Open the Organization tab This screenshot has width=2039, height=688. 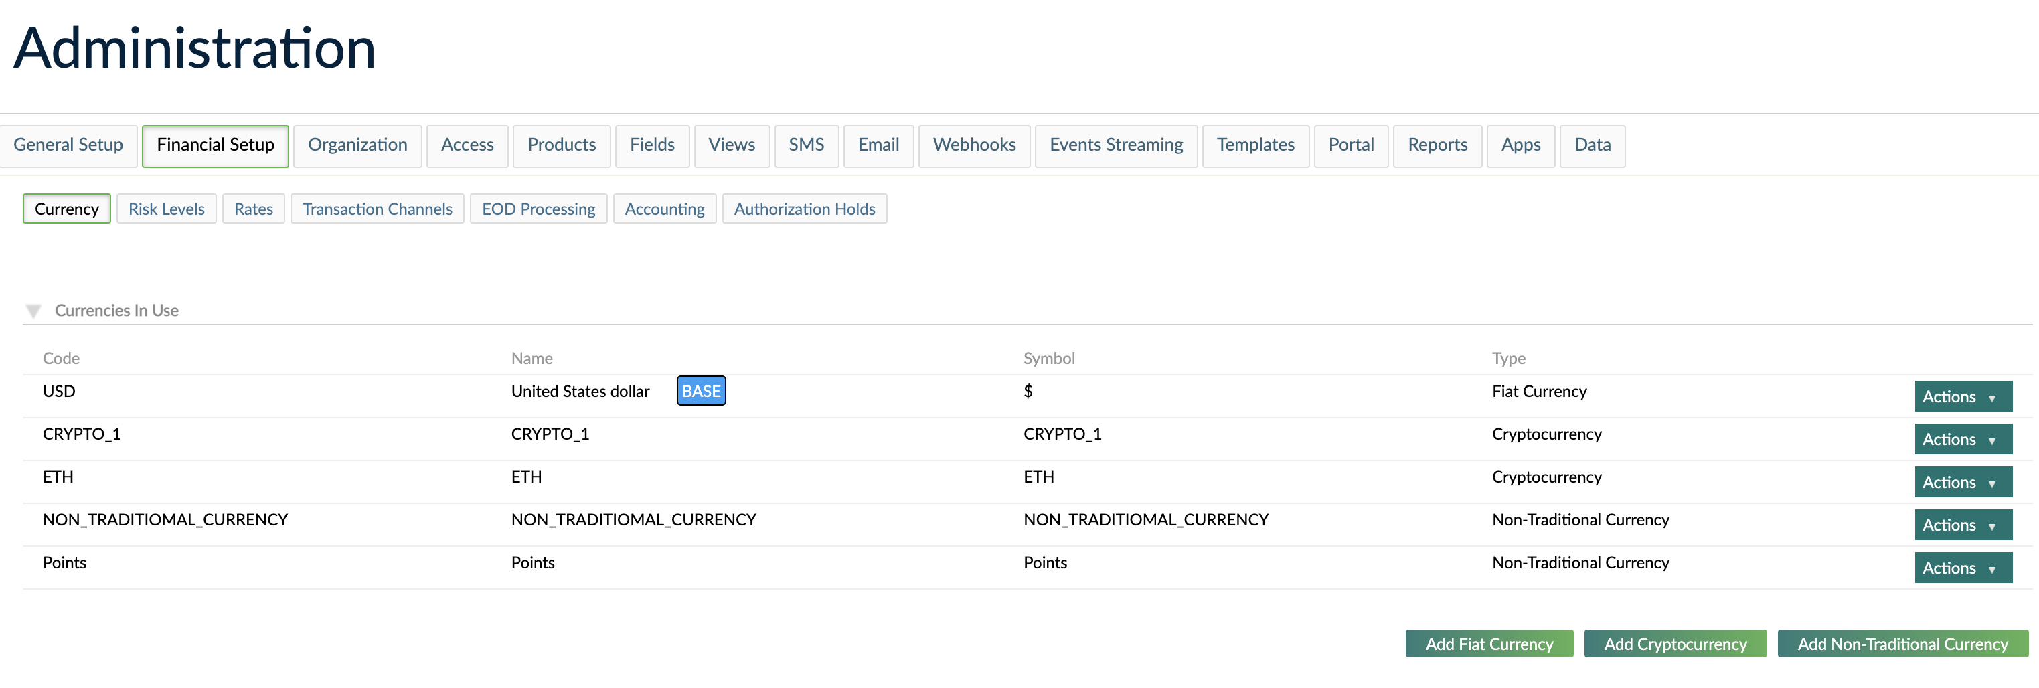pos(357,145)
